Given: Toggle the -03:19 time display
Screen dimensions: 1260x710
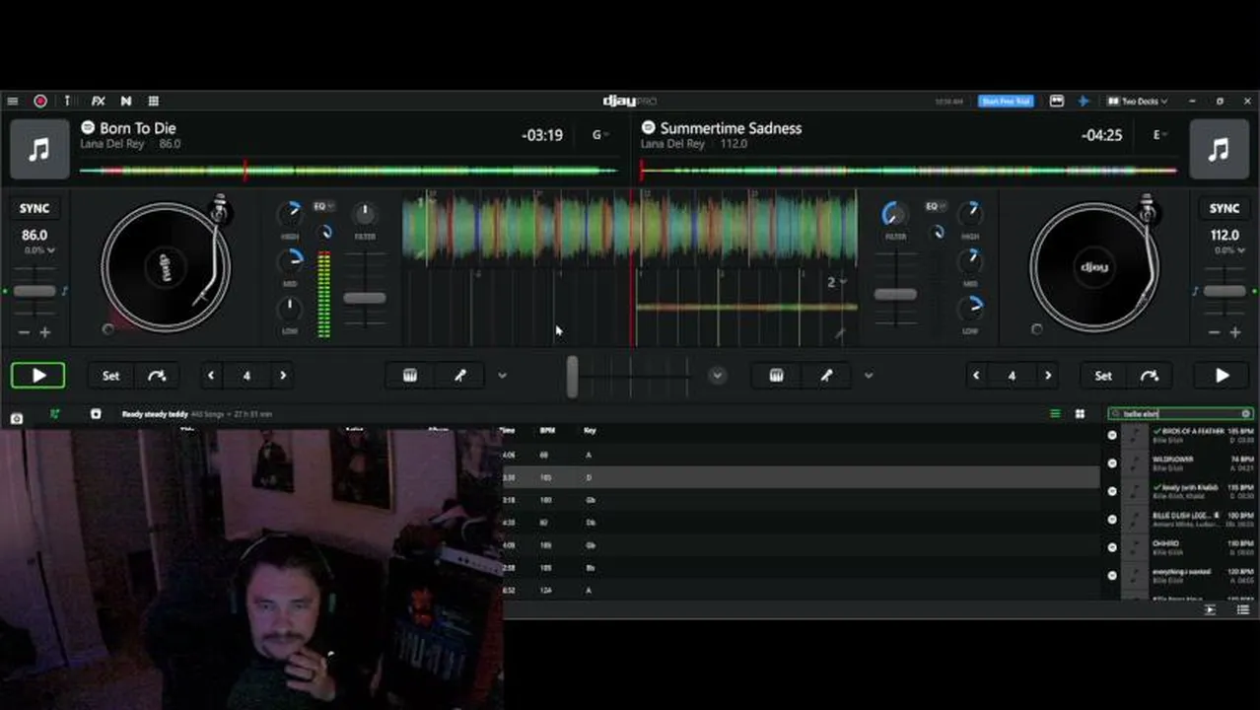Looking at the screenshot, I should pyautogui.click(x=542, y=135).
